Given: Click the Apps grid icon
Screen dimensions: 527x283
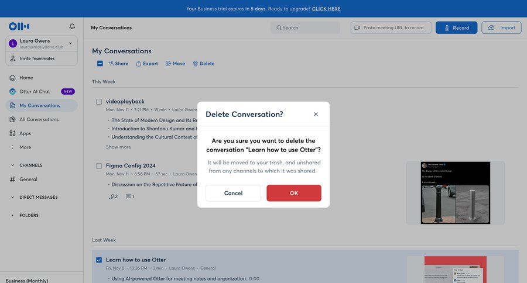Looking at the screenshot, I should point(12,133).
